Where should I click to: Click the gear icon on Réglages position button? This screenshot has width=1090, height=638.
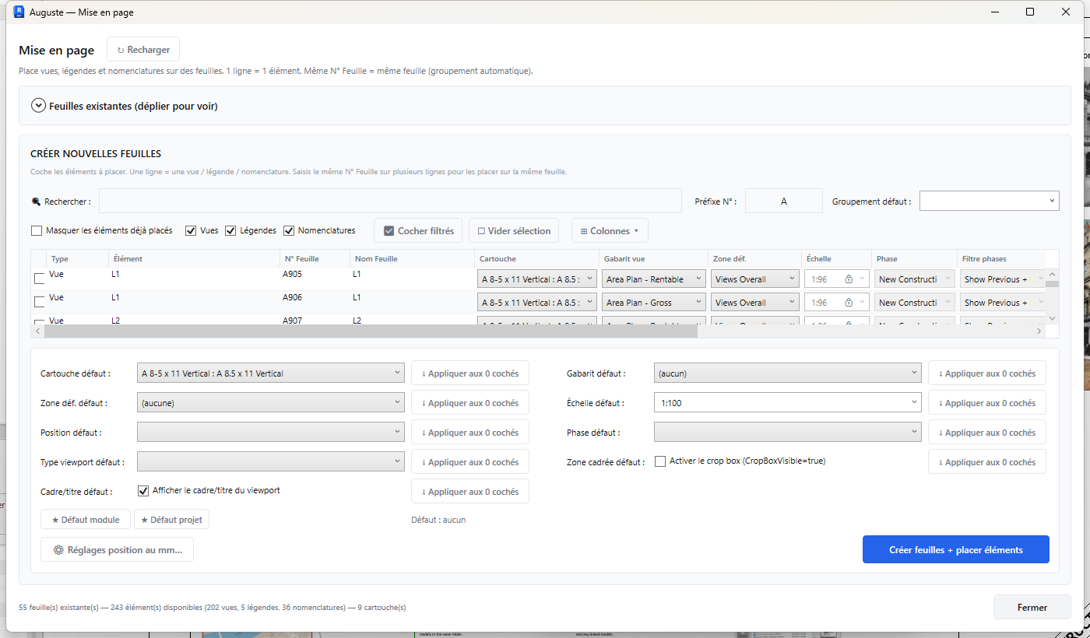58,550
